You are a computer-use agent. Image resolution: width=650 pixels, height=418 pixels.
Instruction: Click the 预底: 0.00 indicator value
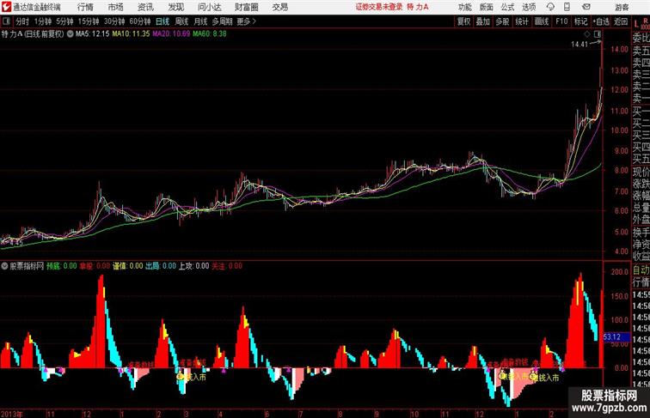point(61,266)
